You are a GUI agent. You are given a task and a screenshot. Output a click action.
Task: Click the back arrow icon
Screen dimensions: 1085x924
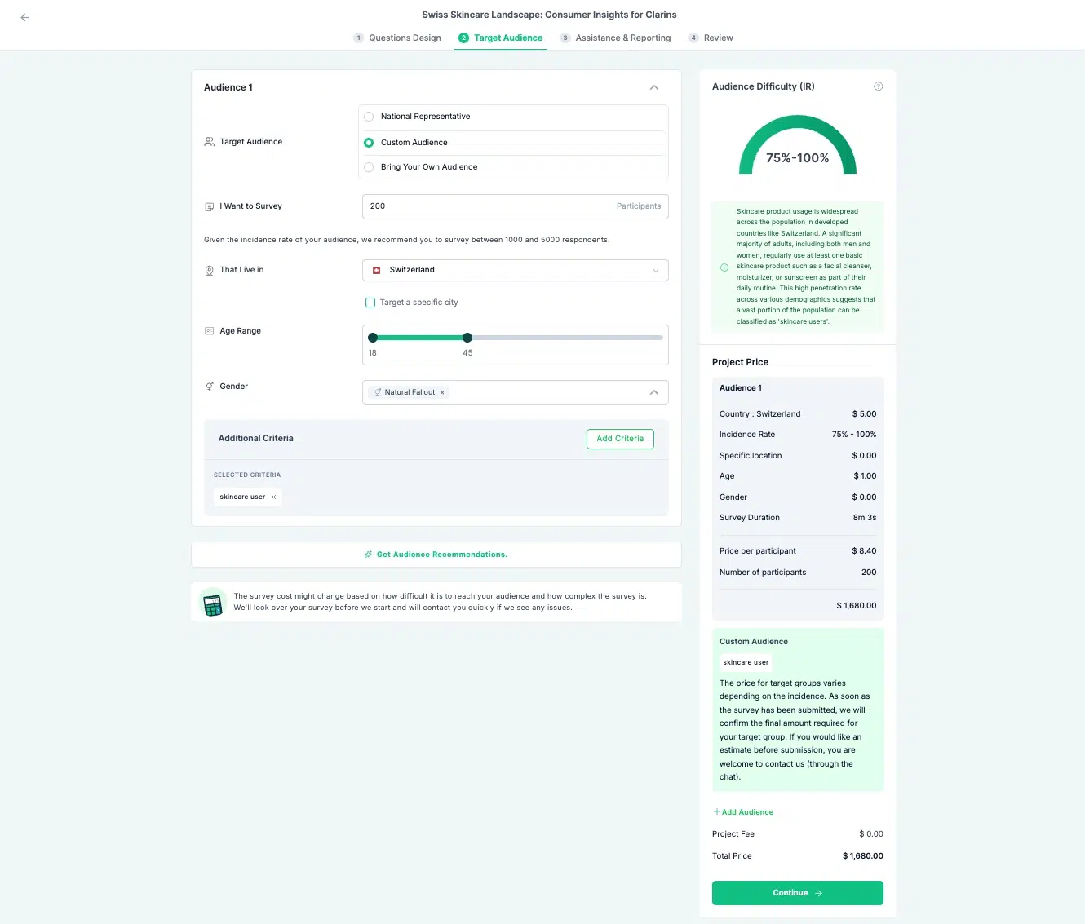25,17
